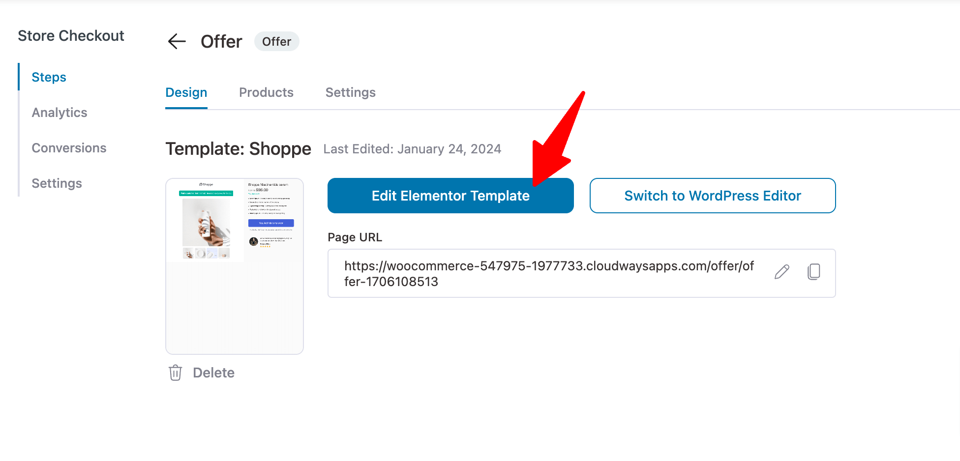Open Conversions in the sidebar
This screenshot has height=461, width=960.
pos(69,147)
